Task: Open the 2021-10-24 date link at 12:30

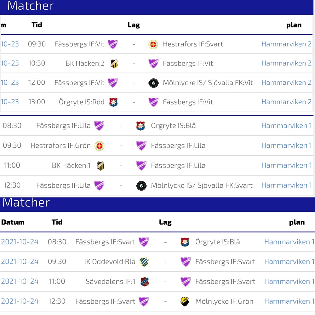Action: coord(20,301)
